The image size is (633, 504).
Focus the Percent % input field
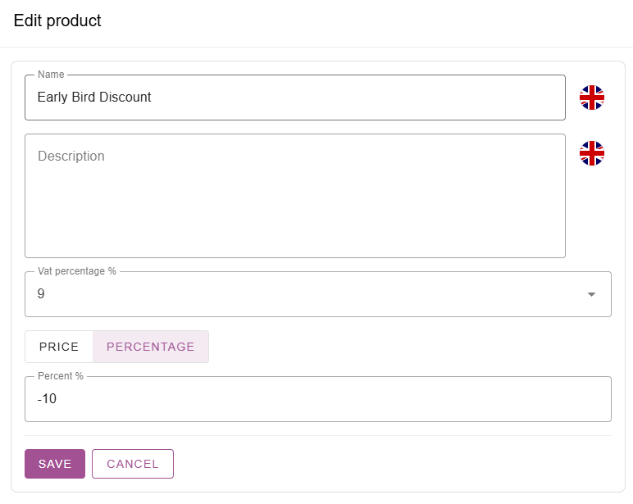(328, 399)
